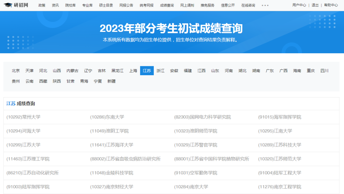Open the 成绩查询 navigation menu item
The width and height of the screenshot is (344, 194).
167,5
